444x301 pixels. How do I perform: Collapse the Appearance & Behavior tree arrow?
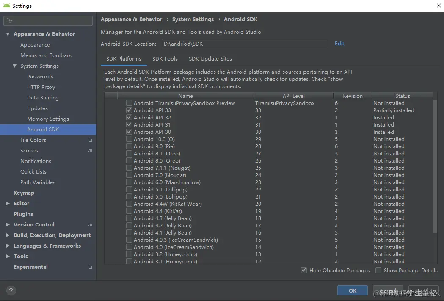point(8,34)
